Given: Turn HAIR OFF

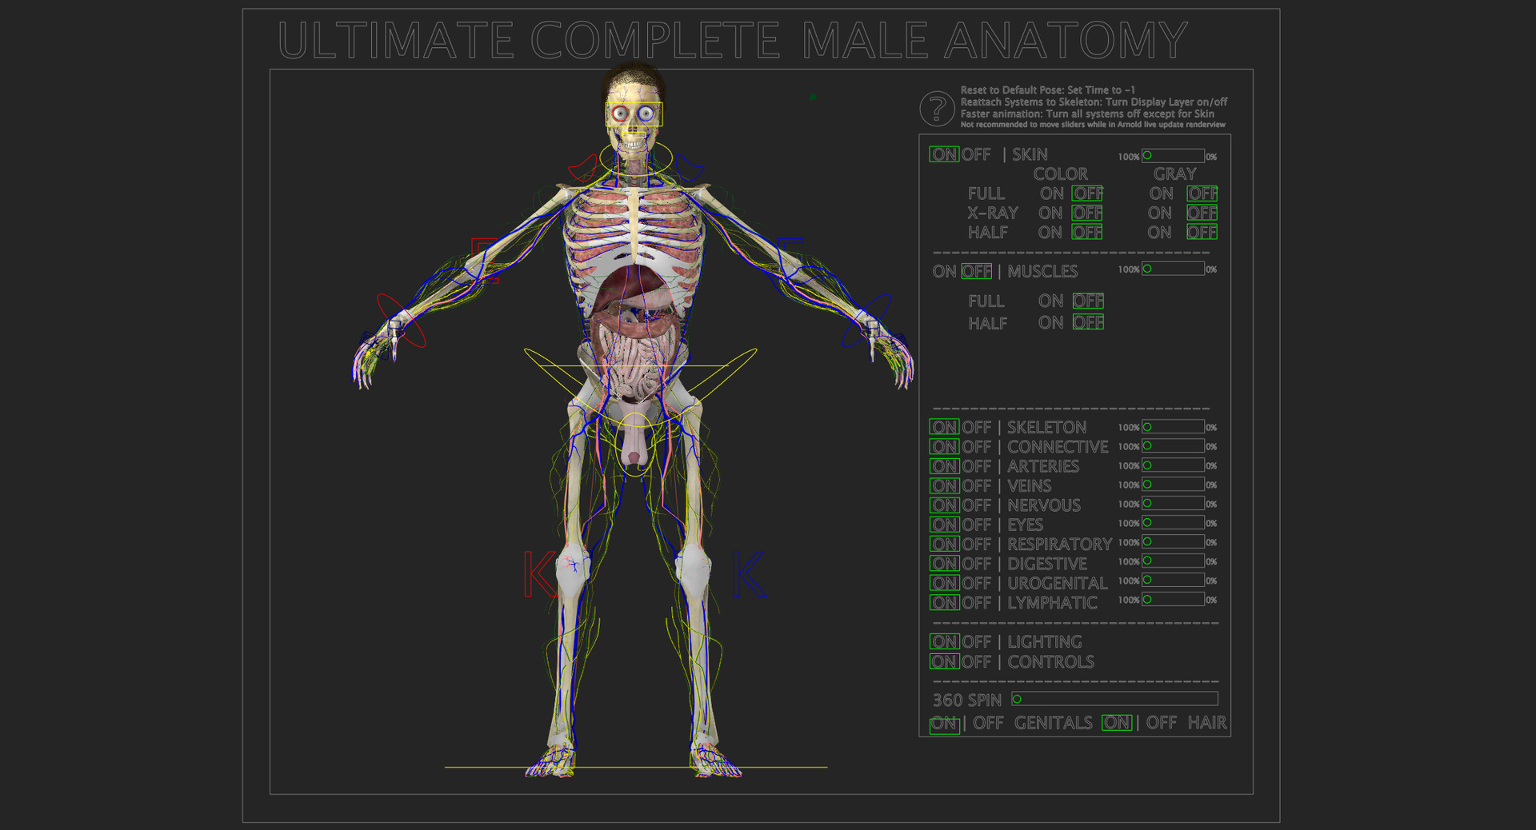Looking at the screenshot, I should click(1162, 723).
